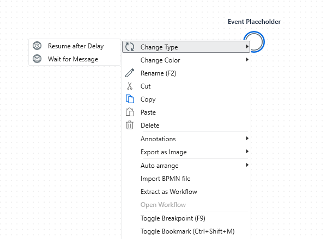The width and height of the screenshot is (327, 239).
Task: Click the Copy documents icon
Action: 130,99
